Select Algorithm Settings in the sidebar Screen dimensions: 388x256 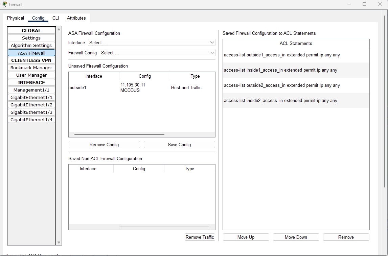click(x=31, y=45)
